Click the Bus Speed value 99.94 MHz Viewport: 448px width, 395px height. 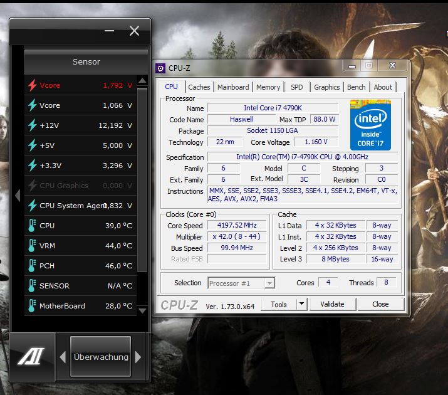[237, 248]
